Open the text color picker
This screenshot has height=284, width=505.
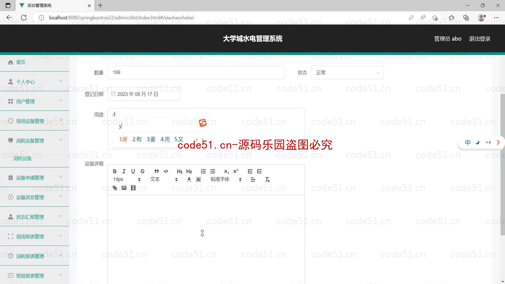click(x=189, y=179)
